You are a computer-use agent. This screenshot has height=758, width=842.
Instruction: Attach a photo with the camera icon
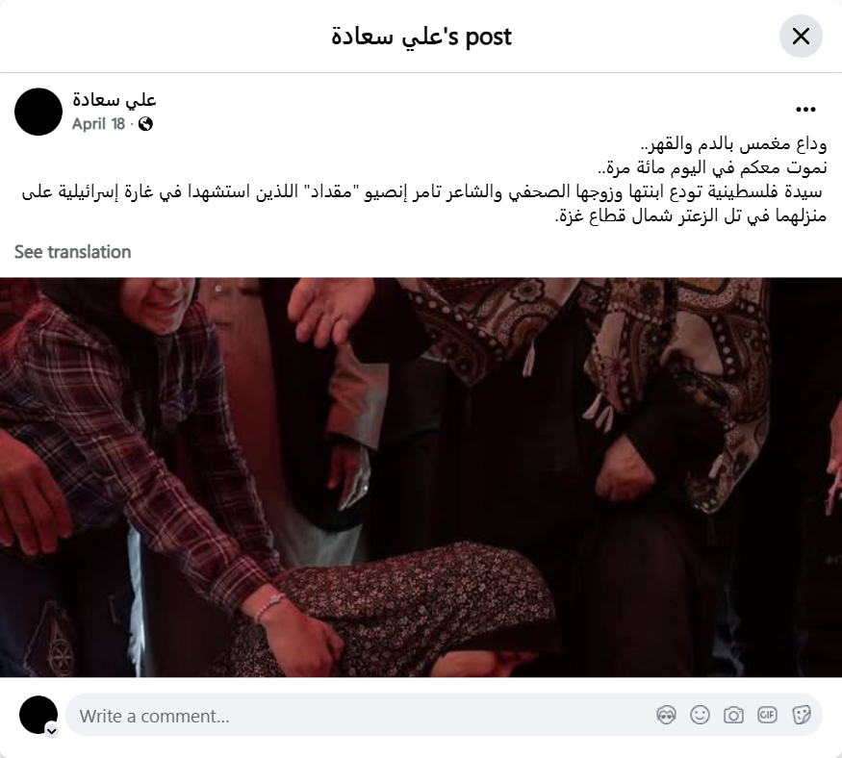pyautogui.click(x=733, y=715)
